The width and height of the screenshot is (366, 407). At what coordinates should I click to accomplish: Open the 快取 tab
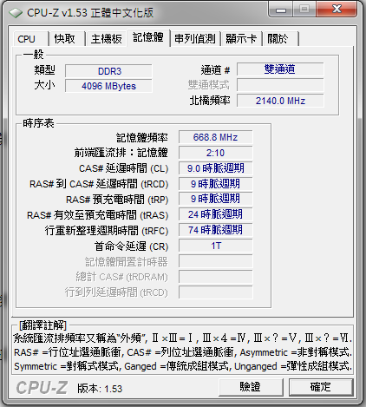tap(67, 38)
